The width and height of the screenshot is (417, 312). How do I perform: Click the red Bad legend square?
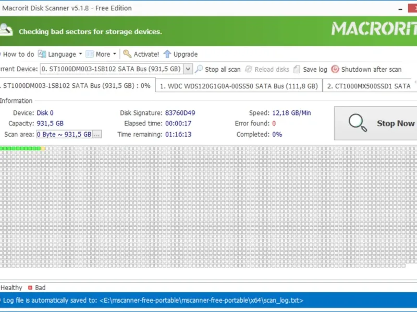[x=30, y=288]
